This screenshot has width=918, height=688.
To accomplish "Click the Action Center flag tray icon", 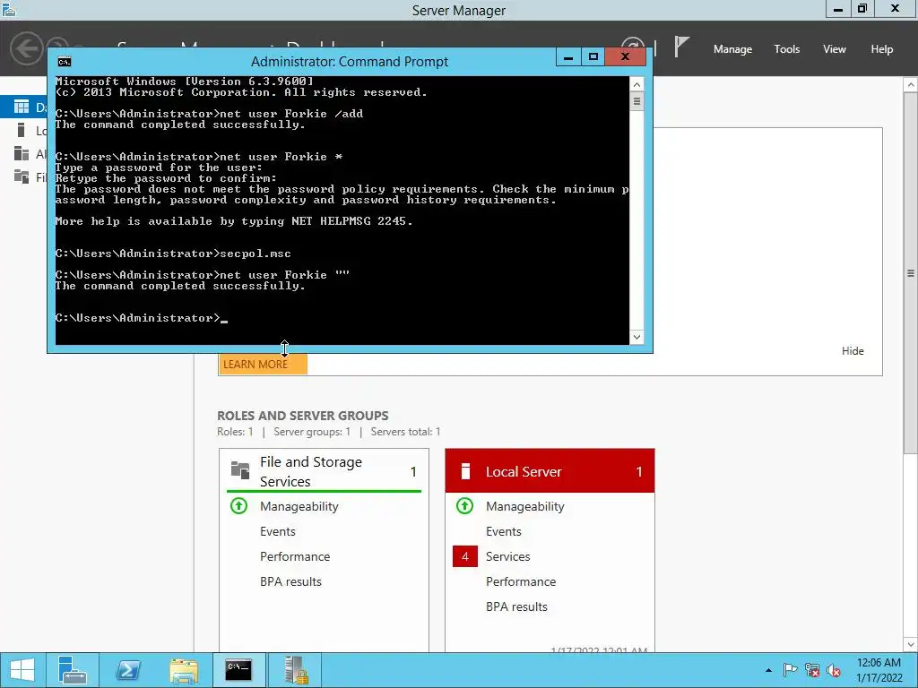I will click(x=790, y=670).
